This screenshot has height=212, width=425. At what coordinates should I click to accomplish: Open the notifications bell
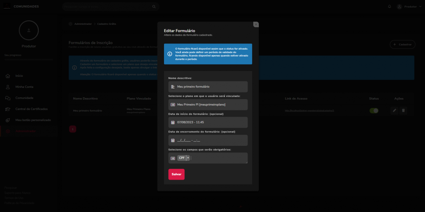390,6
